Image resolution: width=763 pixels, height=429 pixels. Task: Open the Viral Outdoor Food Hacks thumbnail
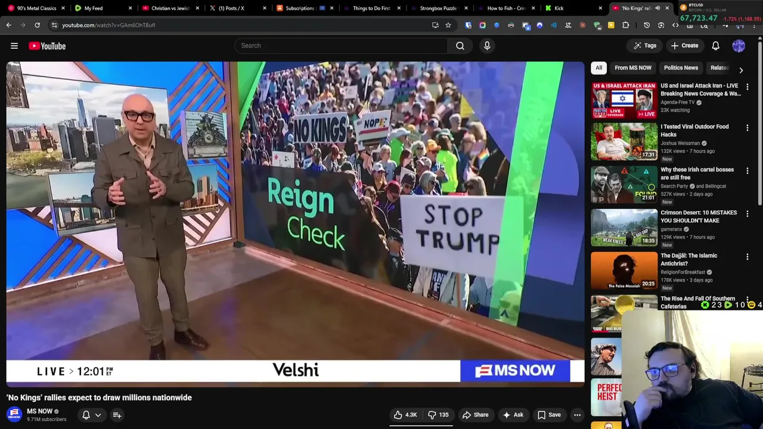pos(624,142)
